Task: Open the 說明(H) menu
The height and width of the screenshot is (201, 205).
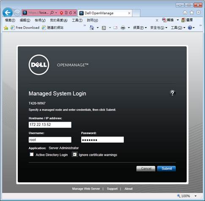Action: pyautogui.click(x=93, y=20)
